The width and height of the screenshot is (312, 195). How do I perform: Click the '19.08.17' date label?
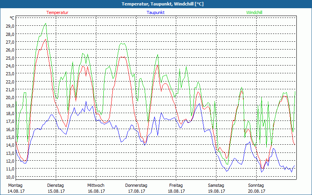[216, 191]
